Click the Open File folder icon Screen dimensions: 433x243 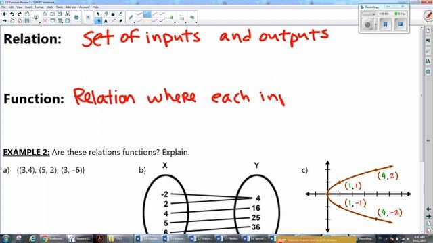[x=27, y=14]
